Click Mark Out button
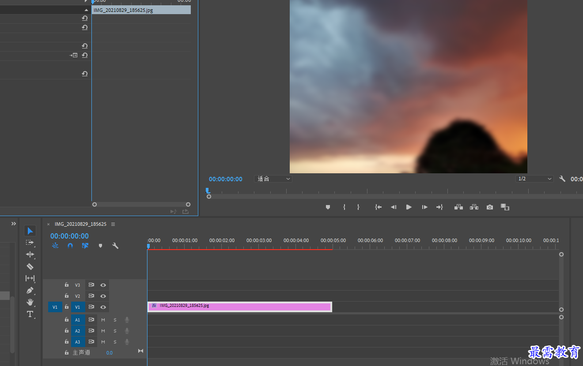The width and height of the screenshot is (583, 366). tap(358, 207)
